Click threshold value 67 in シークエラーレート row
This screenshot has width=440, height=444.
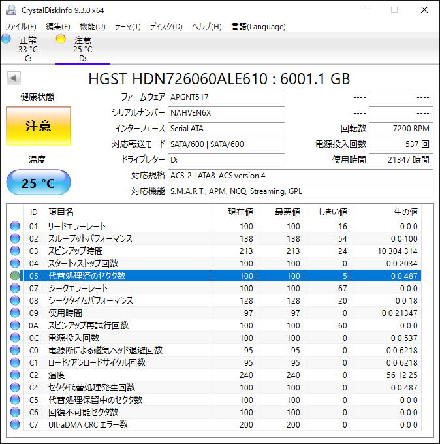tap(342, 288)
